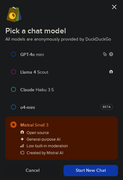Select the GPT-4o mini radio button

pos(13,54)
